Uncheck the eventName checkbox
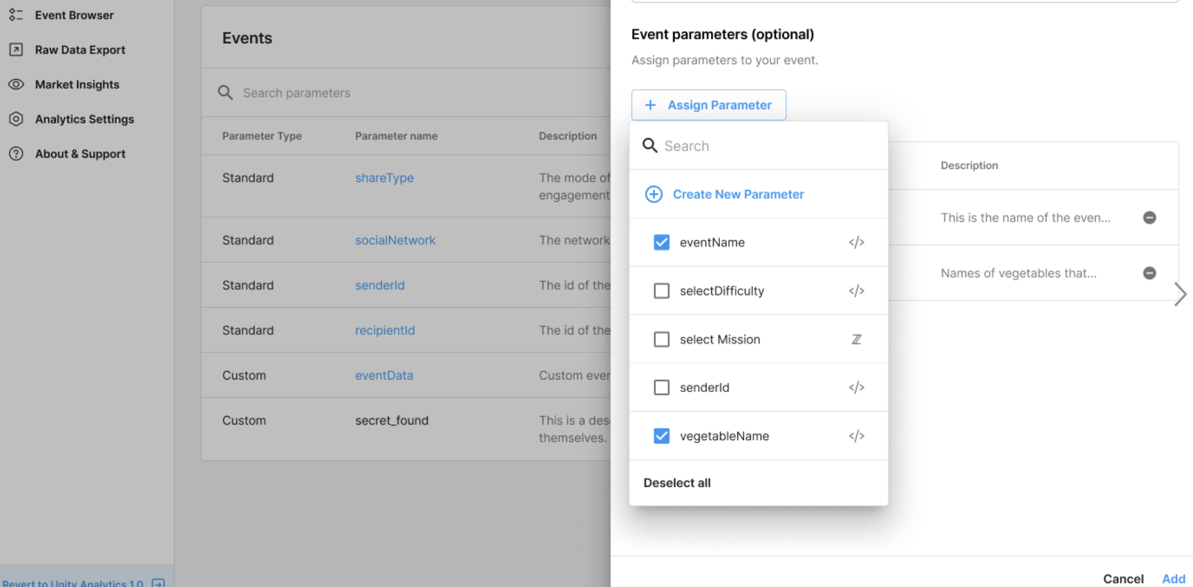The height and width of the screenshot is (587, 1193). click(661, 242)
